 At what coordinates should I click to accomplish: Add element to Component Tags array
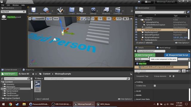pos(170,76)
